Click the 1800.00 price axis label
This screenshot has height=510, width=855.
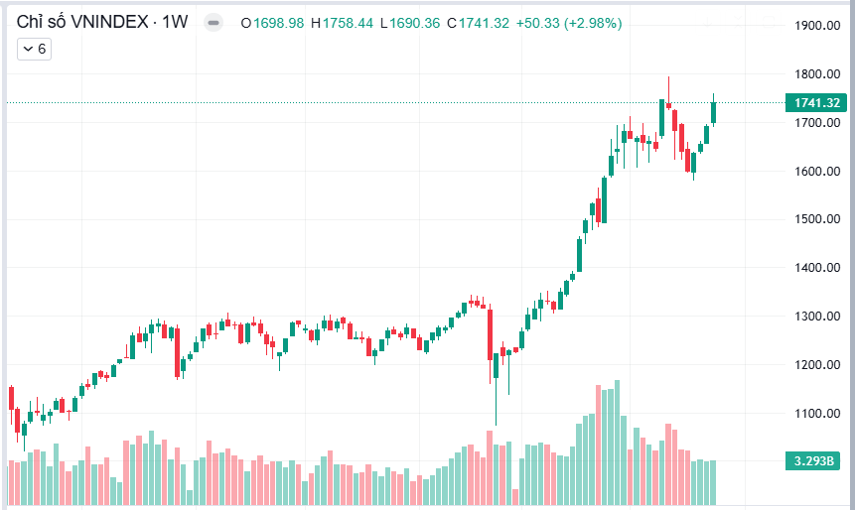tap(817, 74)
